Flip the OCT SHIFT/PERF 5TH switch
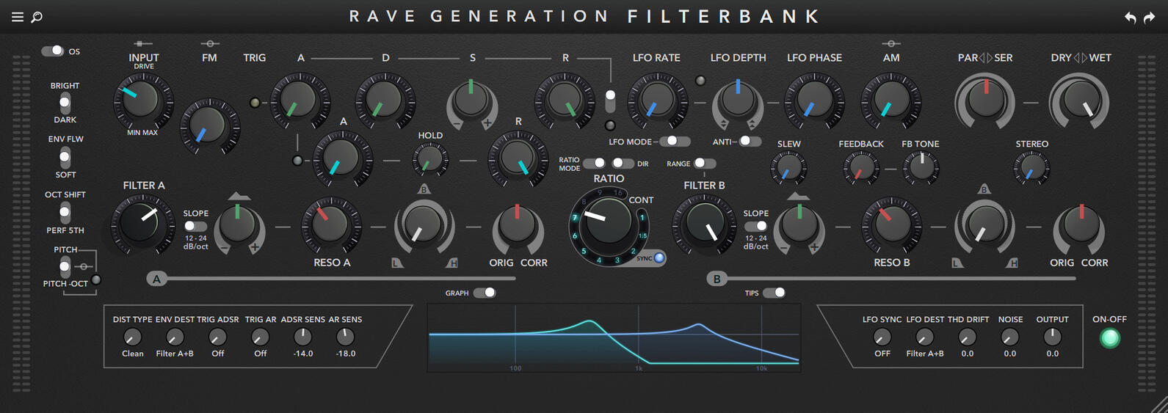 65,212
